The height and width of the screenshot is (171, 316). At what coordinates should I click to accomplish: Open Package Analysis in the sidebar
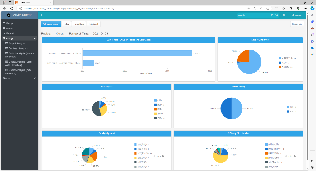click(x=18, y=48)
